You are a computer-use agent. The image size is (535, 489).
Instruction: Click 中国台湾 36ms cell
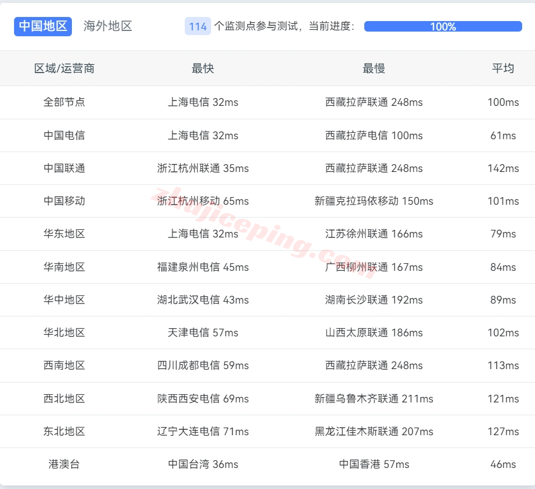(203, 464)
